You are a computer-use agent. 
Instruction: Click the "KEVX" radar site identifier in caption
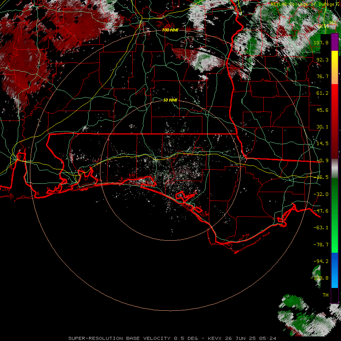click(215, 338)
